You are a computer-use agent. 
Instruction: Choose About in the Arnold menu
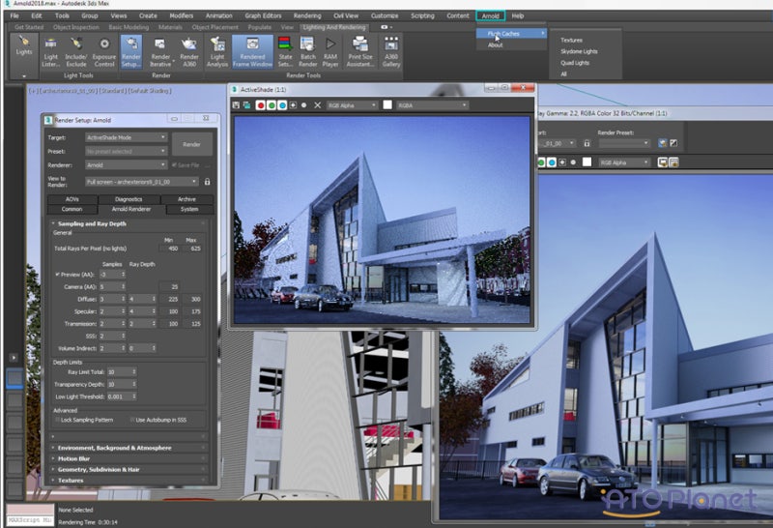[496, 44]
